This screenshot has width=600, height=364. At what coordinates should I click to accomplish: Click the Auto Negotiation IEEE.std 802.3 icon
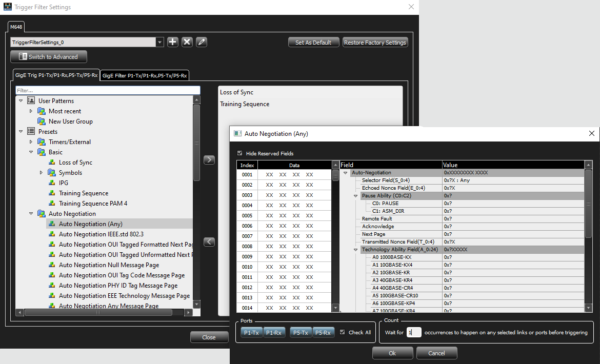52,234
